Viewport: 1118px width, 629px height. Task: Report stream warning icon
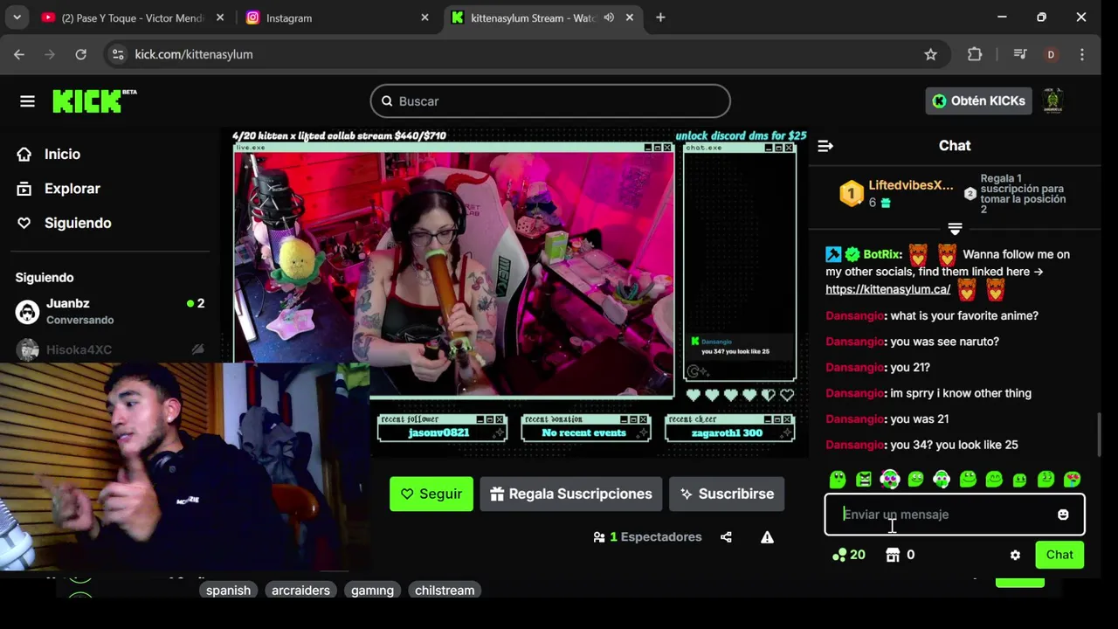[x=767, y=537]
